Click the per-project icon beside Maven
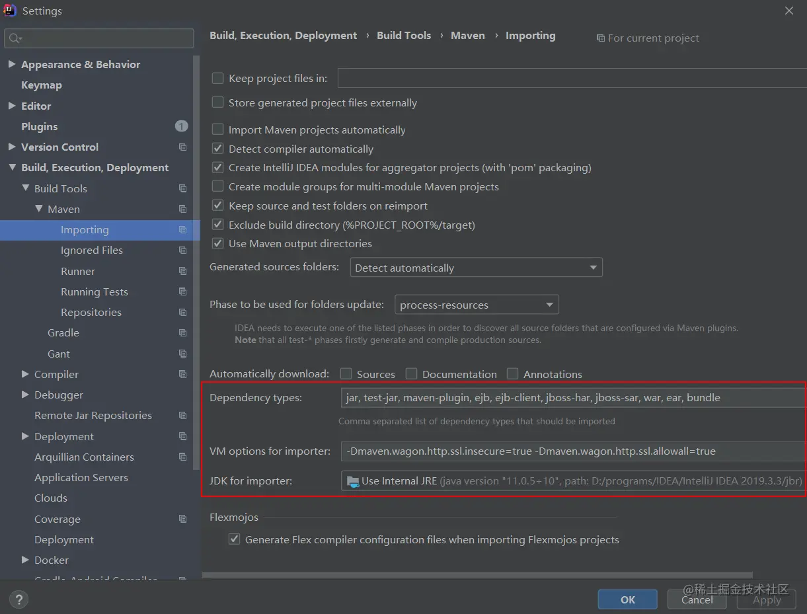This screenshot has width=807, height=614. click(182, 209)
